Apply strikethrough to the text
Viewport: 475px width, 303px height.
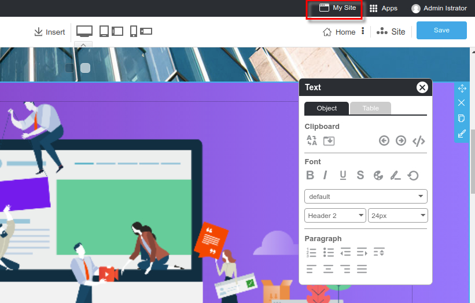[360, 175]
